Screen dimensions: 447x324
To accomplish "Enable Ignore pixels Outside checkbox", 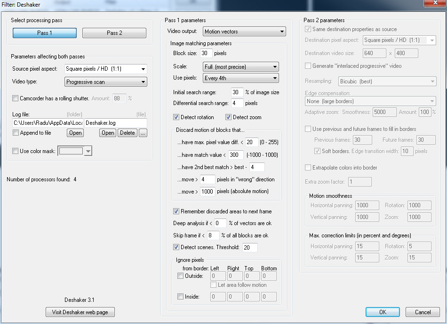I will click(181, 276).
